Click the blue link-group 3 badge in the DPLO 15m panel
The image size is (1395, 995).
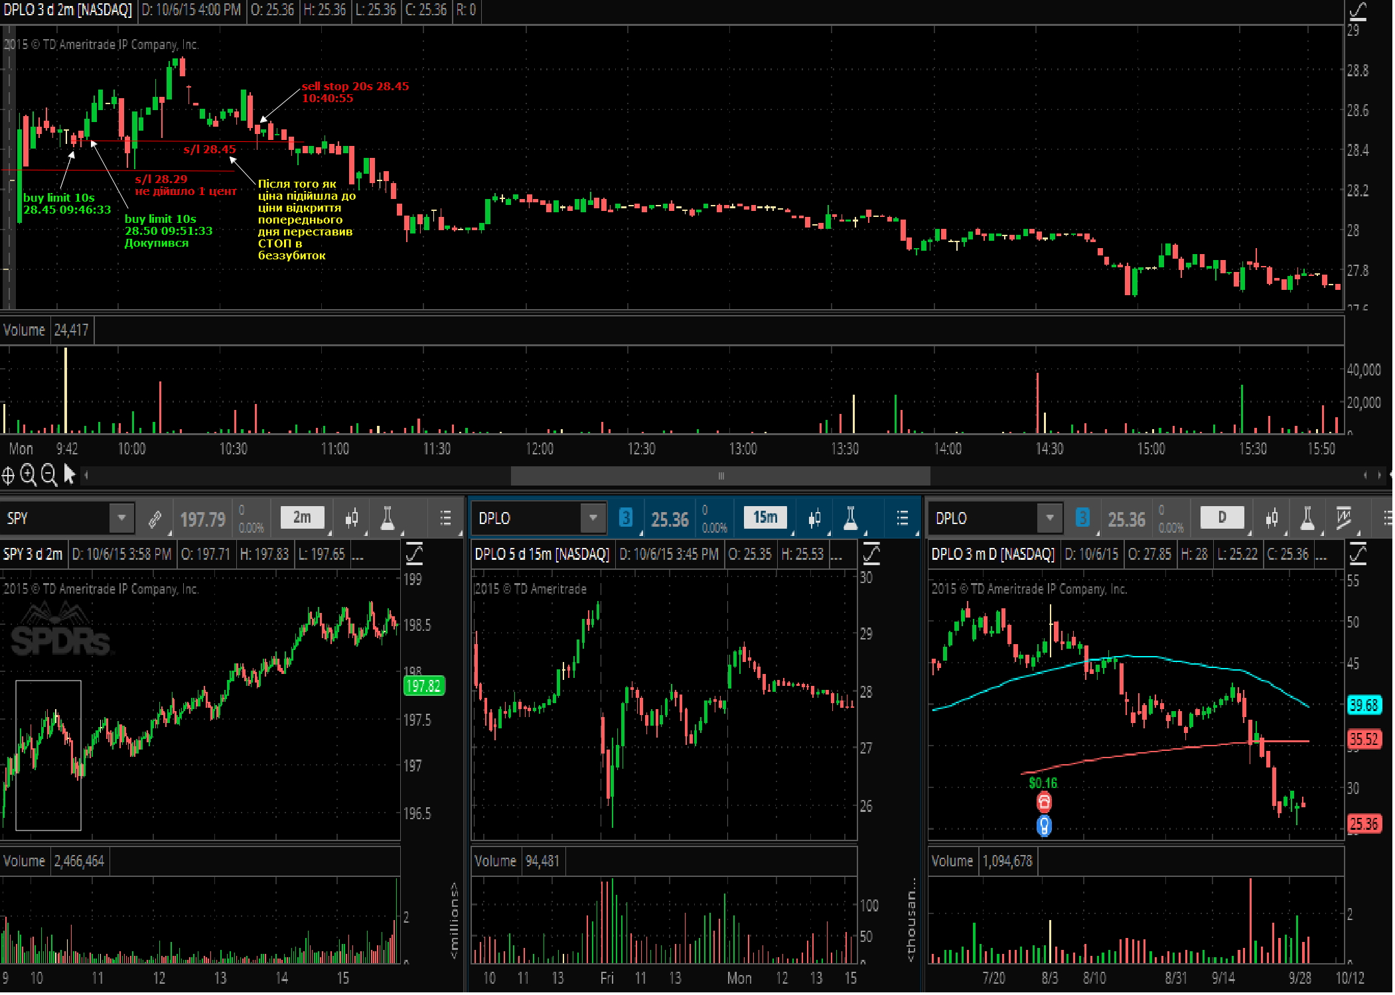625,517
